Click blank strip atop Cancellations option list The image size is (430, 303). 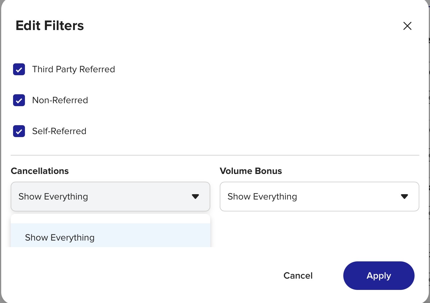[110, 219]
